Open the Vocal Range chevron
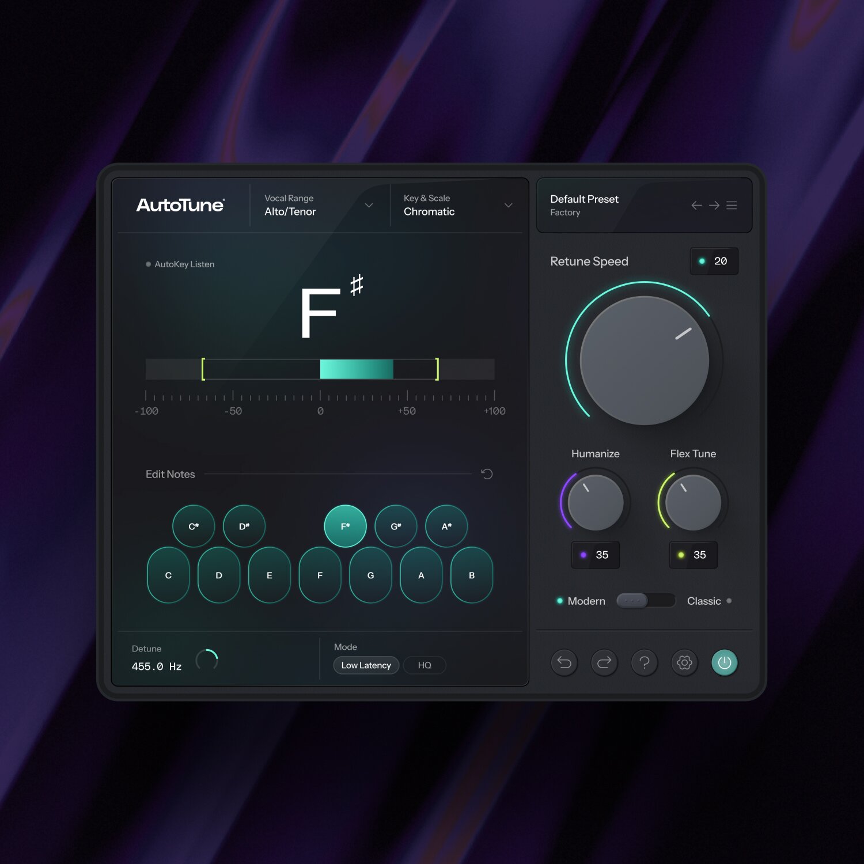Viewport: 864px width, 864px height. [369, 206]
